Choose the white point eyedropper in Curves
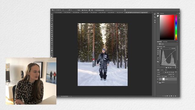Viewport: 195px width, 110px height. (158, 54)
